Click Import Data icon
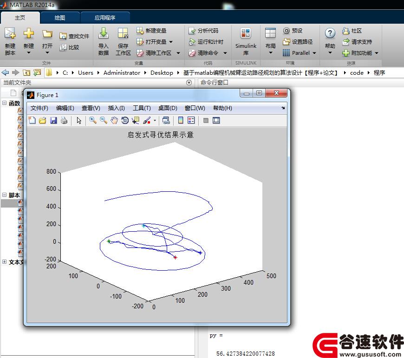 (x=103, y=33)
